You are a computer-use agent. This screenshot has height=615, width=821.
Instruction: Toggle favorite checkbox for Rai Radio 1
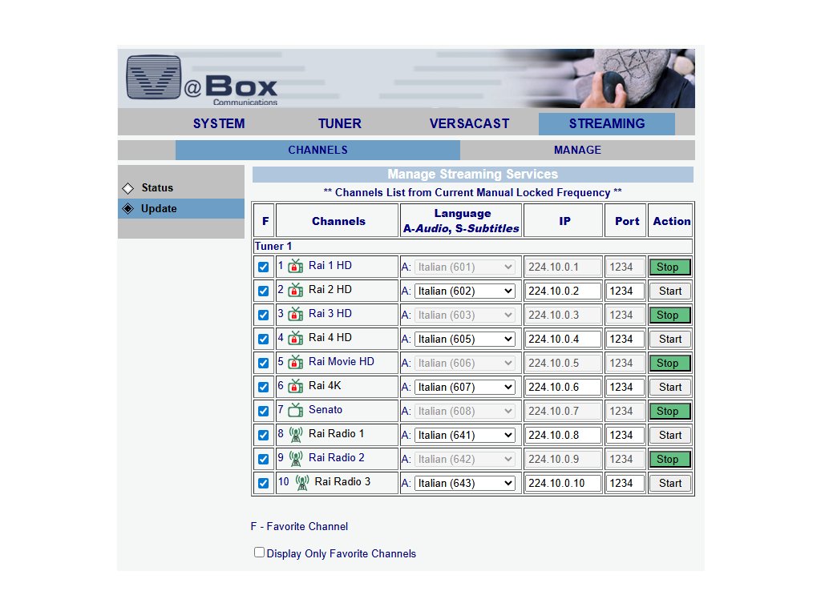[263, 436]
